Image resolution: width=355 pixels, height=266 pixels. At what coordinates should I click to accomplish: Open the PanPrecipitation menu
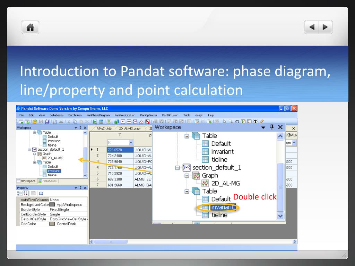(125, 115)
